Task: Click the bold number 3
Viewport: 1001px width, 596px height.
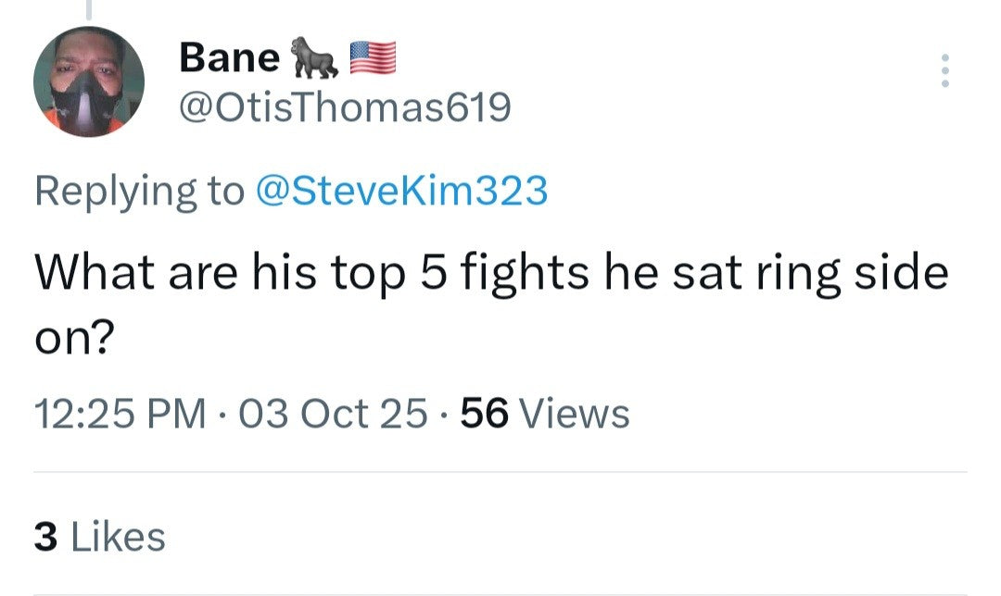Action: click(45, 537)
